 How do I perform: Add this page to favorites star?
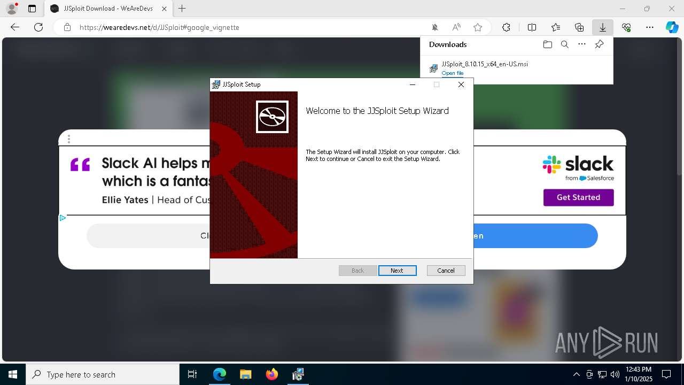point(478,27)
